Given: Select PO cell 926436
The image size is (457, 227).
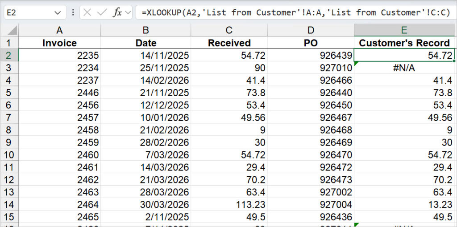Looking at the screenshot, I should pos(311,216).
